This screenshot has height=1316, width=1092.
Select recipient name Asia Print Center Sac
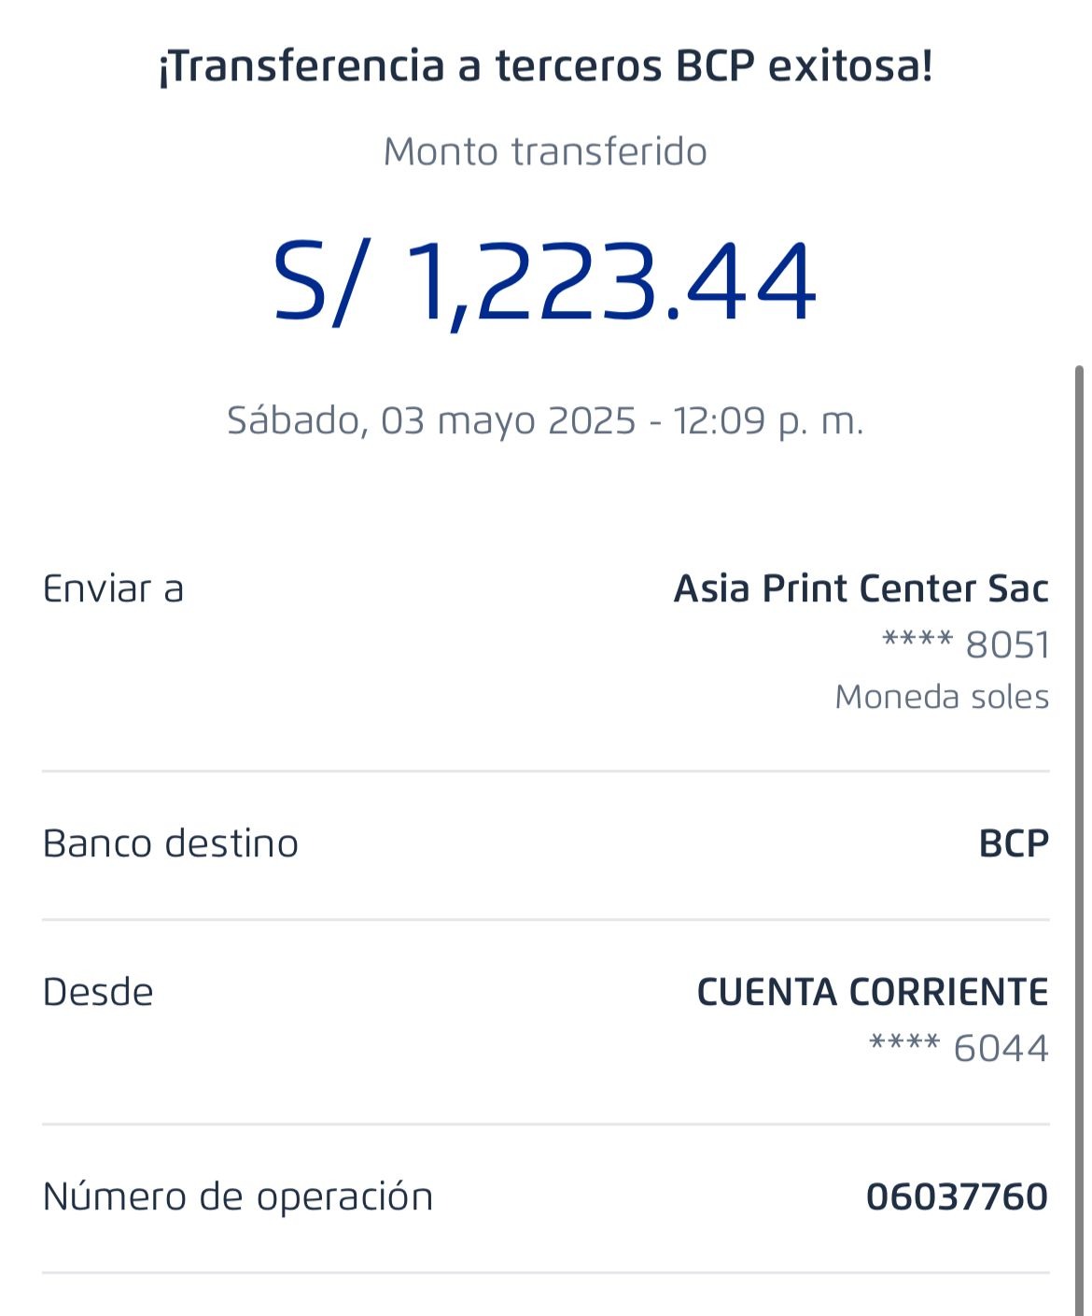pos(861,589)
